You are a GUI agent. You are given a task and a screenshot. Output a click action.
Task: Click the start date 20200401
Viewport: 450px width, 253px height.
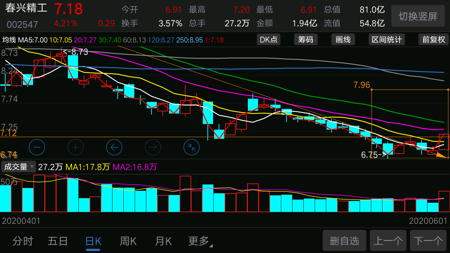pyautogui.click(x=21, y=221)
